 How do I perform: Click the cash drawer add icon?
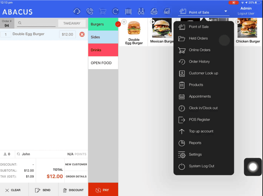[x=167, y=11]
